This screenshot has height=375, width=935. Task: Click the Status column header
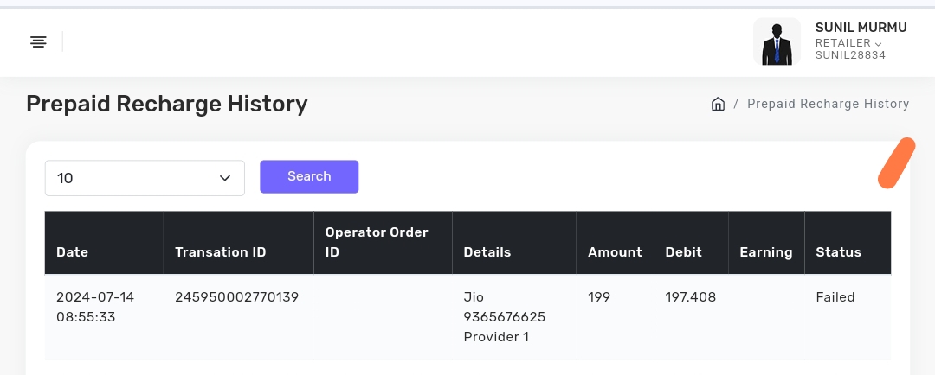[x=838, y=252]
